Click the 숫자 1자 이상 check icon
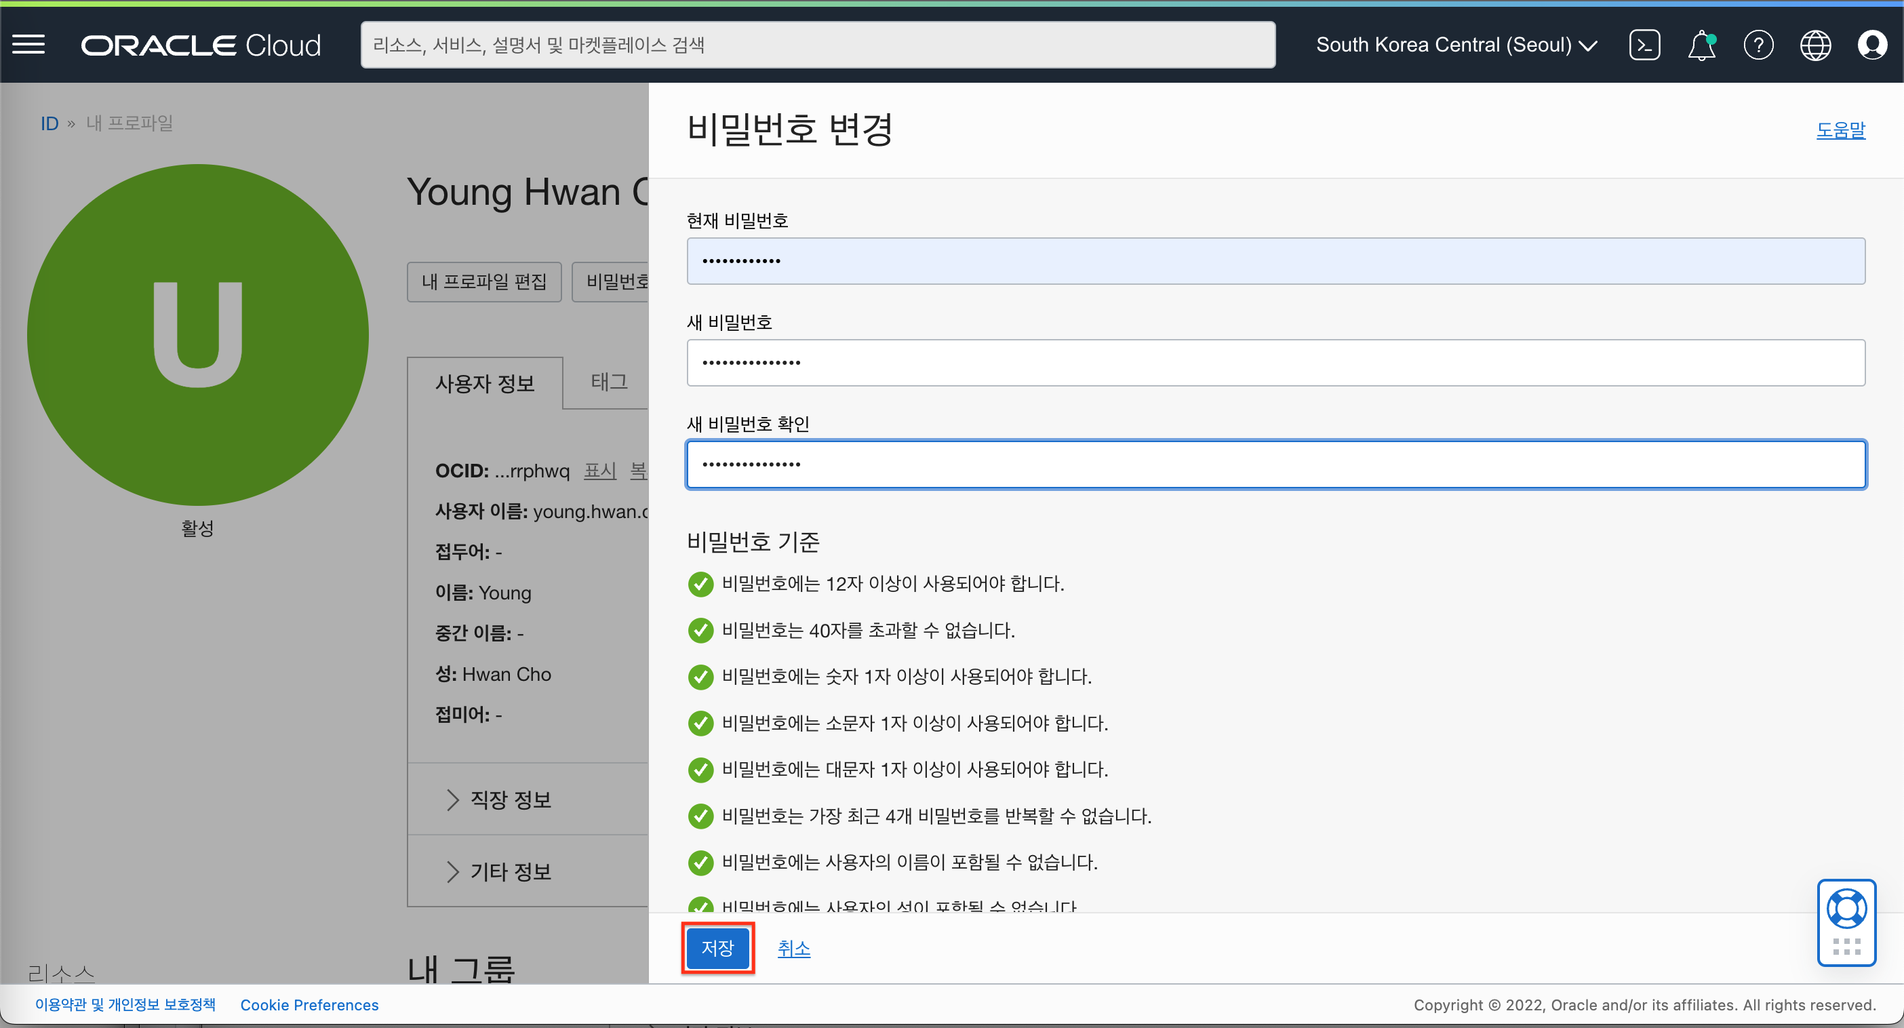The image size is (1904, 1028). [700, 677]
